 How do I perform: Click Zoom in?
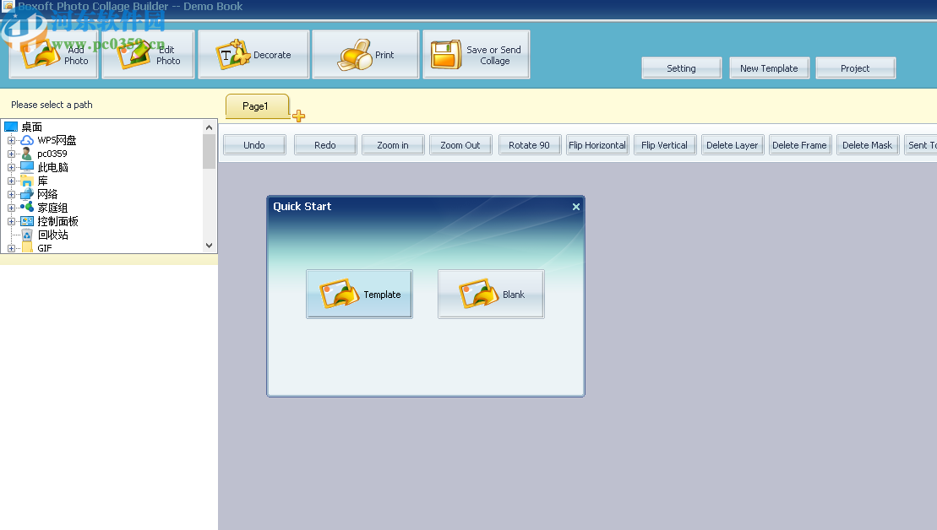393,145
